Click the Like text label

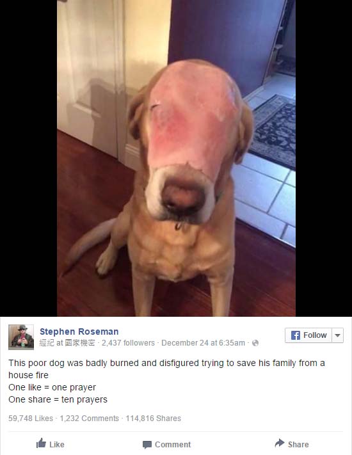point(56,445)
